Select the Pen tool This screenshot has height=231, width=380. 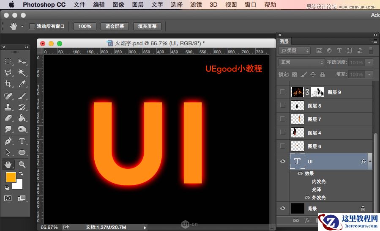pos(8,141)
